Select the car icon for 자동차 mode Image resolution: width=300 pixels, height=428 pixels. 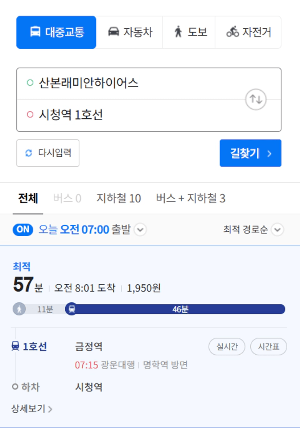click(114, 32)
